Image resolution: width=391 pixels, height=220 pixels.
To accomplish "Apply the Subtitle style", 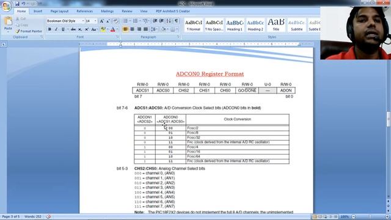I will [297, 25].
